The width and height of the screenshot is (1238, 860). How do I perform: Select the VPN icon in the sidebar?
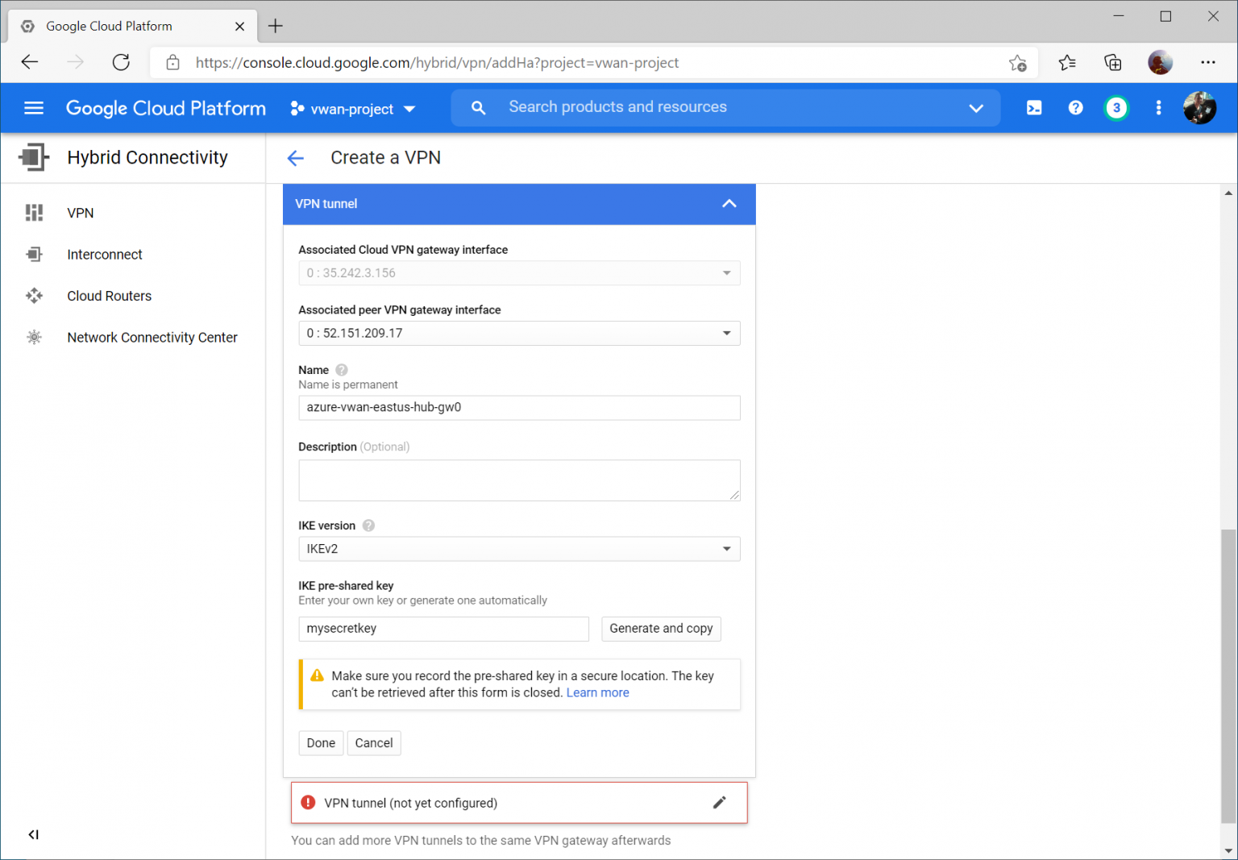click(x=34, y=212)
